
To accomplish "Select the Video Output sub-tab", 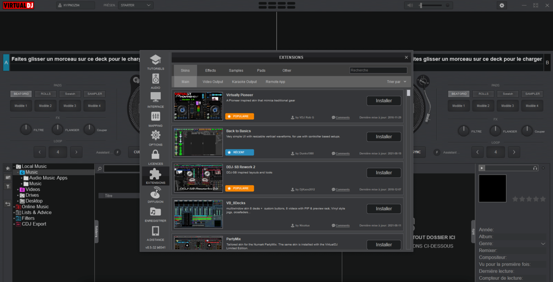I will 213,82.
